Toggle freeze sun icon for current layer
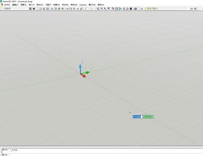The image size is (203, 156). coord(148,8)
